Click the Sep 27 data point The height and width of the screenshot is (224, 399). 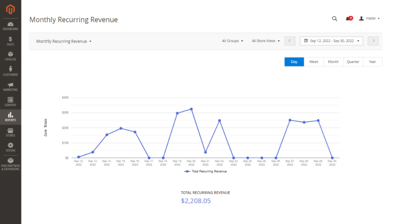[290, 120]
